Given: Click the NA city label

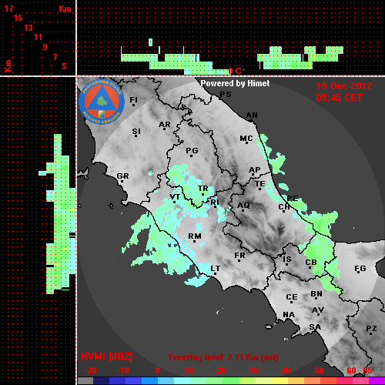Looking at the screenshot, I should [x=289, y=315].
